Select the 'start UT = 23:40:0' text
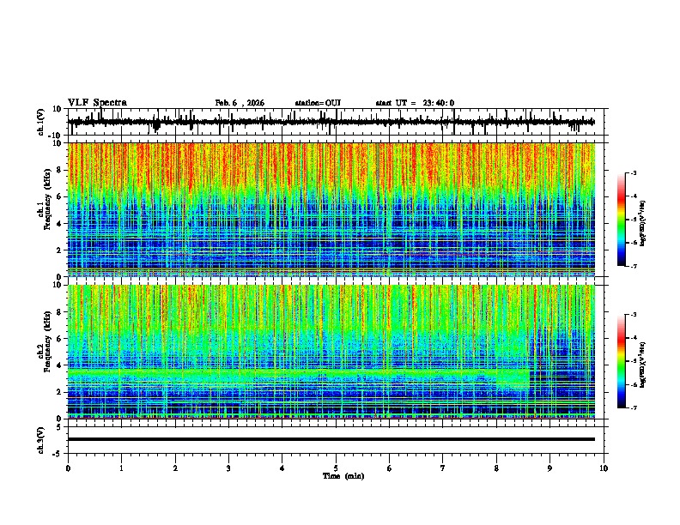The height and width of the screenshot is (525, 680). pyautogui.click(x=415, y=103)
